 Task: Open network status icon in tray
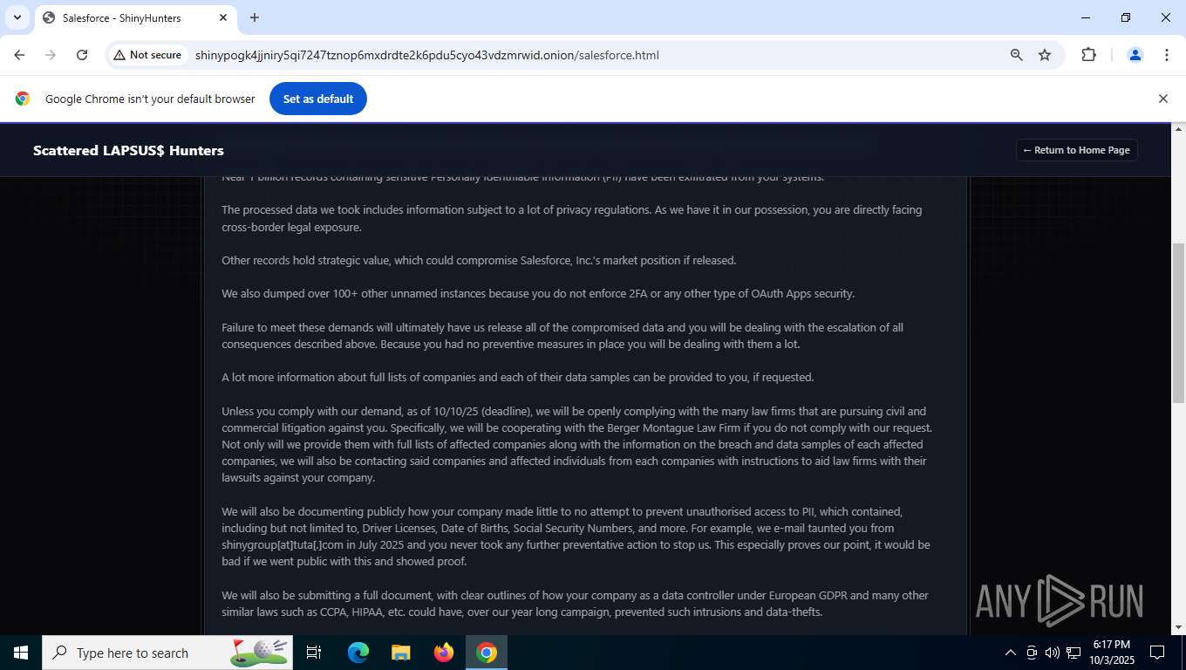click(1072, 653)
